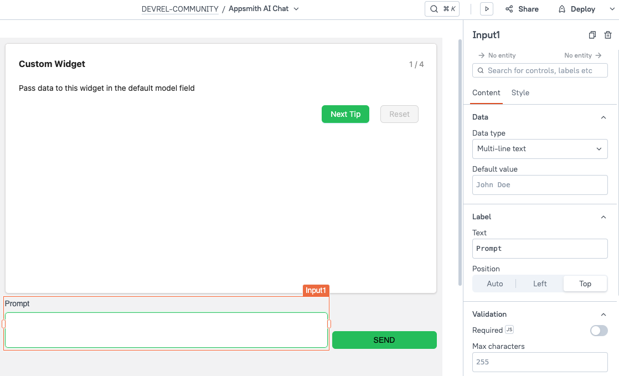Open search using the magnifier icon
Viewport: 619px width, 376px height.
434,9
